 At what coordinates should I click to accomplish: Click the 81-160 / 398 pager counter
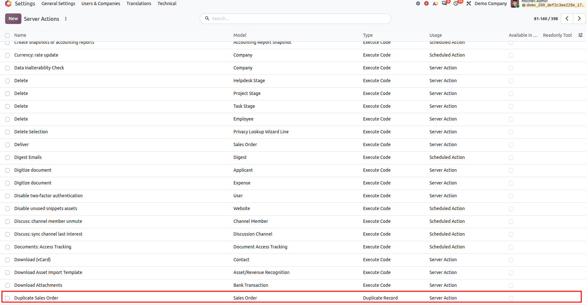click(546, 19)
